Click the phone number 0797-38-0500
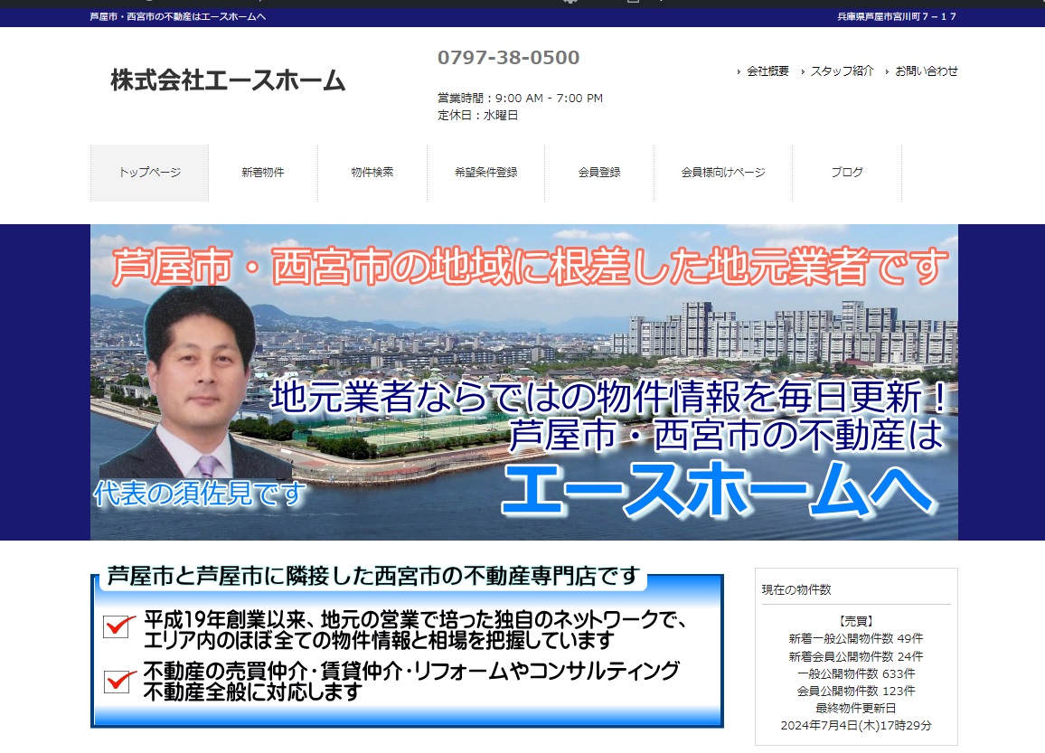This screenshot has width=1045, height=753. tap(509, 58)
